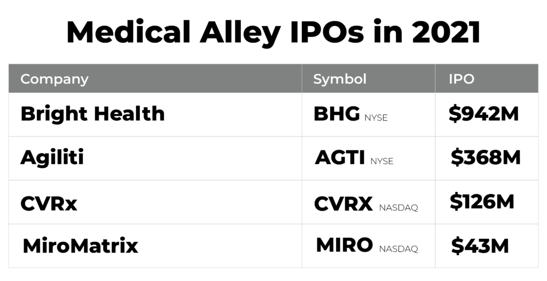Select the Agiliti company cell
The image size is (547, 281).
pos(52,158)
